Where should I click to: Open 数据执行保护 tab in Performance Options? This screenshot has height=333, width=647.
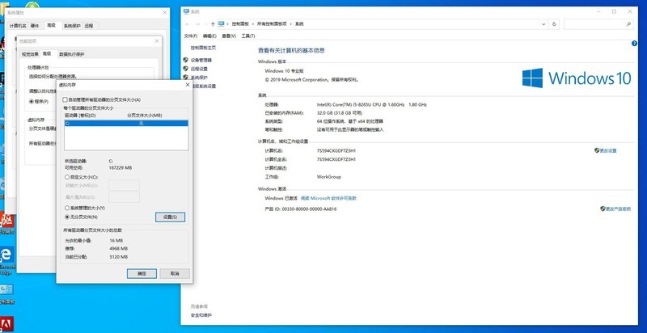coord(72,54)
